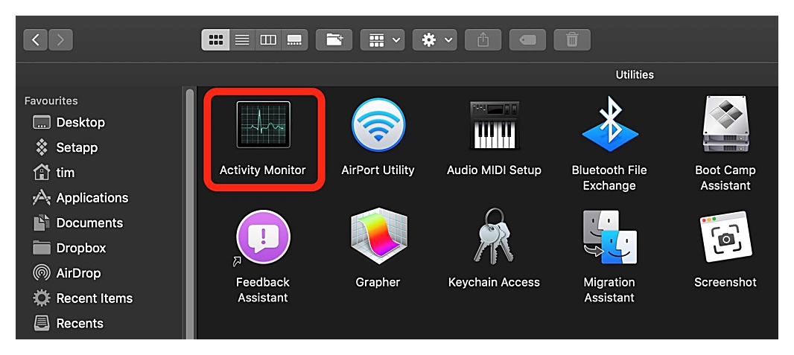Open the Grapher app icon
Image resolution: width=794 pixels, height=355 pixels.
click(378, 237)
